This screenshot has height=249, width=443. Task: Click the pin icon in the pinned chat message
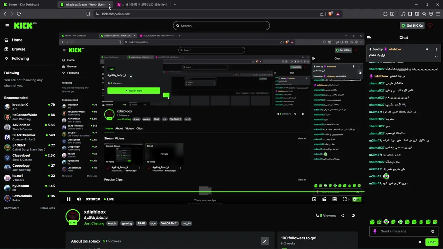click(x=427, y=49)
